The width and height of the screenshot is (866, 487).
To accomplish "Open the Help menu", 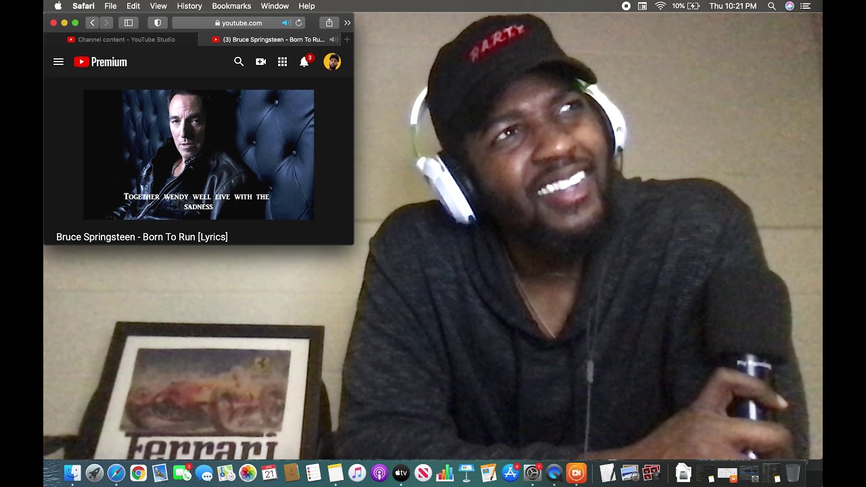I will coord(306,6).
